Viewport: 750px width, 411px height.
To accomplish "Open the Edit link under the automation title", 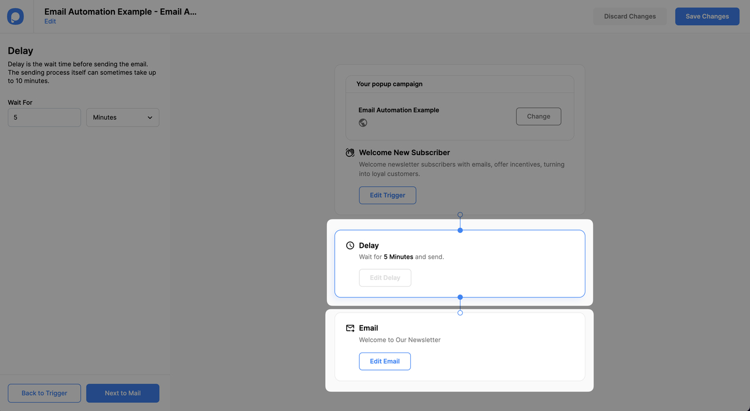I will click(x=50, y=21).
